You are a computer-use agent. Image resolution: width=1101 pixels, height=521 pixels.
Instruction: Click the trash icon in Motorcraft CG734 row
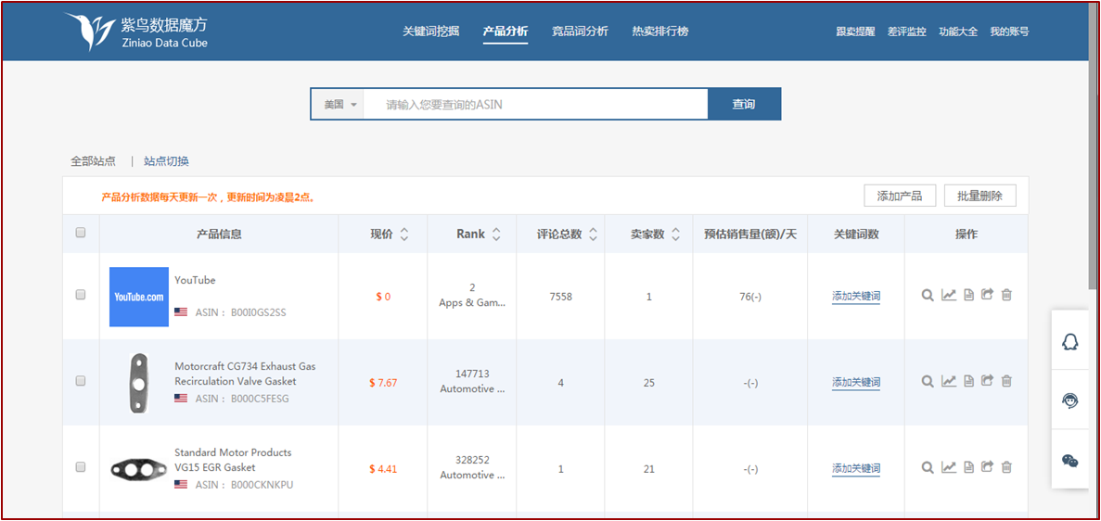point(1006,381)
